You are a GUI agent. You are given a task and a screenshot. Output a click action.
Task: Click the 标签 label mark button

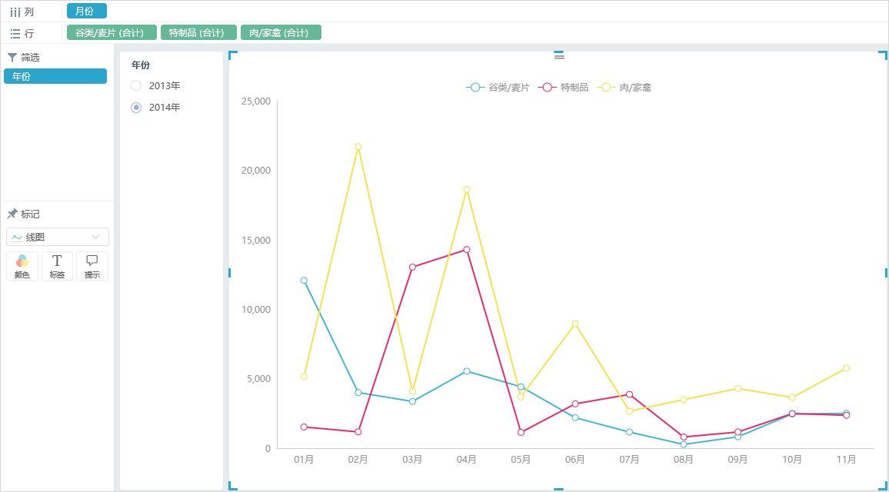click(57, 266)
